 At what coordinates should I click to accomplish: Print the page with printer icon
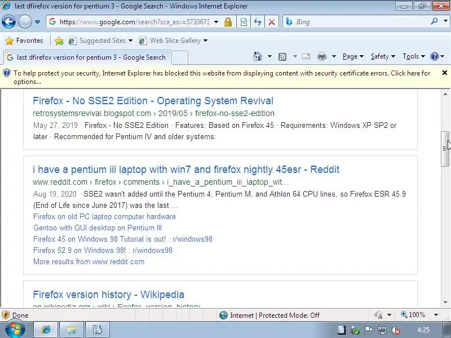point(321,57)
